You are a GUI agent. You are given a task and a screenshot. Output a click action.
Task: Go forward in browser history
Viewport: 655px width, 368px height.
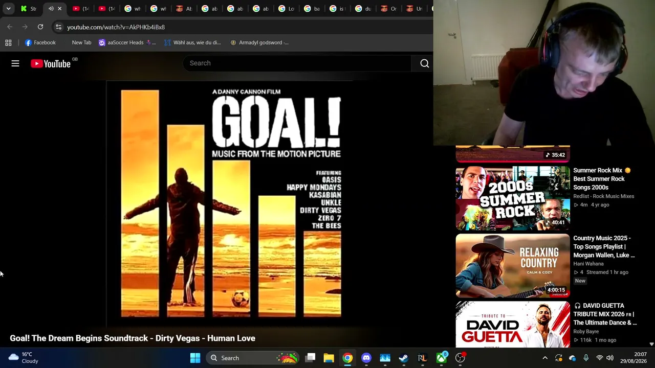pos(25,27)
